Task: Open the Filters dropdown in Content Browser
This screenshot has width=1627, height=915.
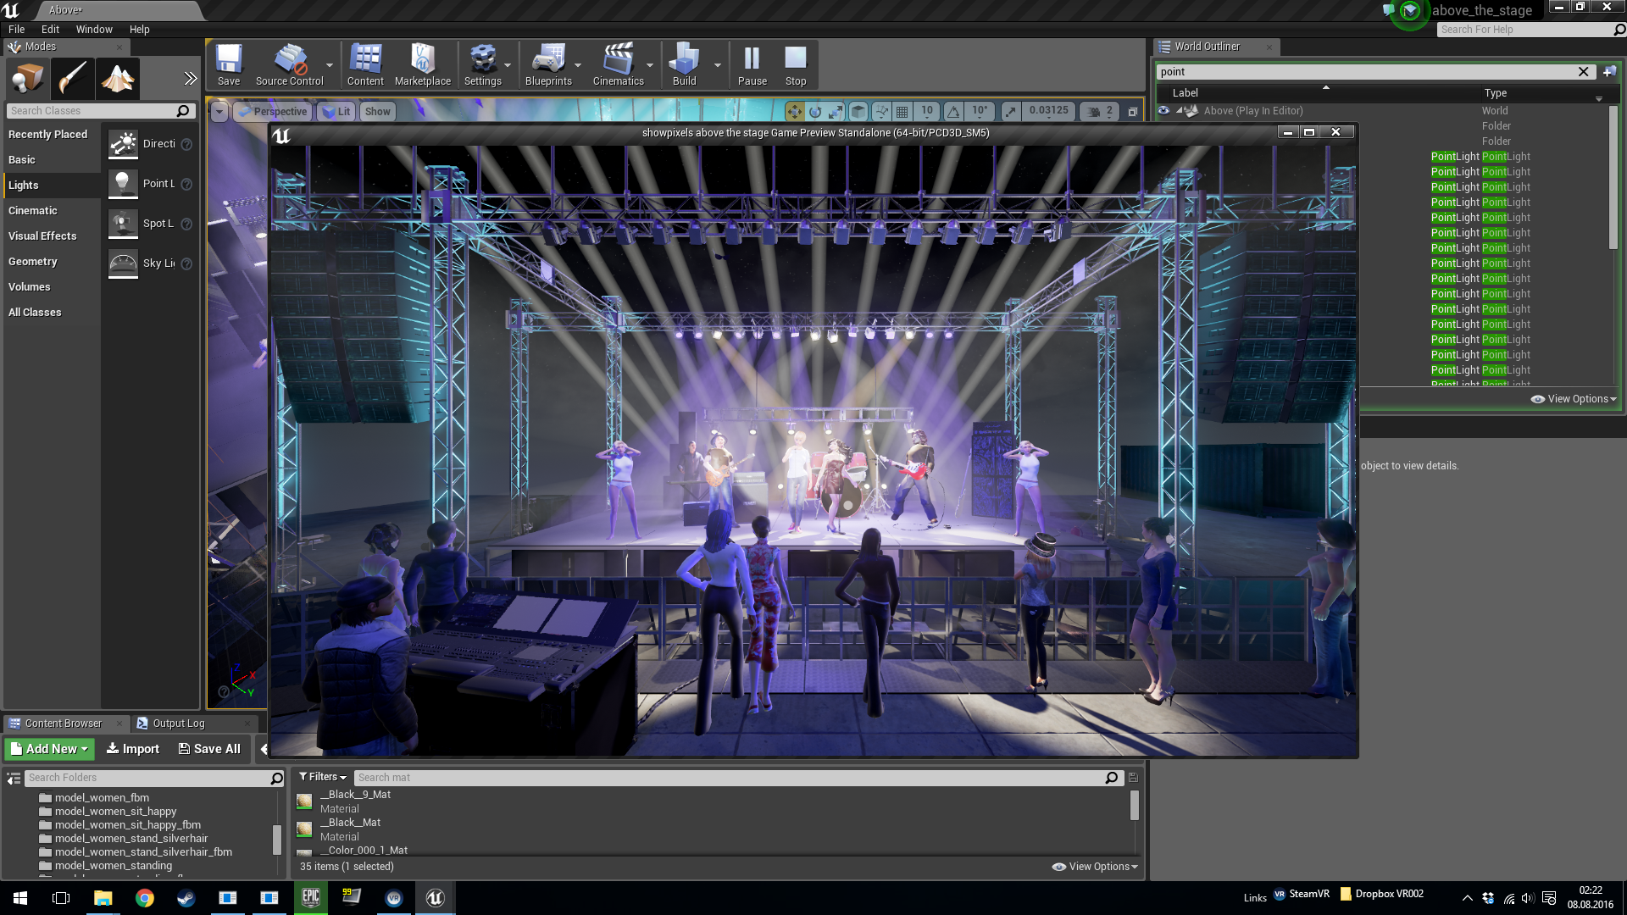Action: (x=323, y=777)
